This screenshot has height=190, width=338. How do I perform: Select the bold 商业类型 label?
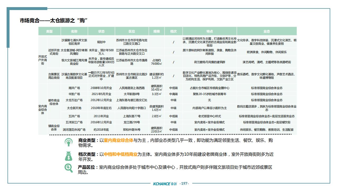(87, 141)
